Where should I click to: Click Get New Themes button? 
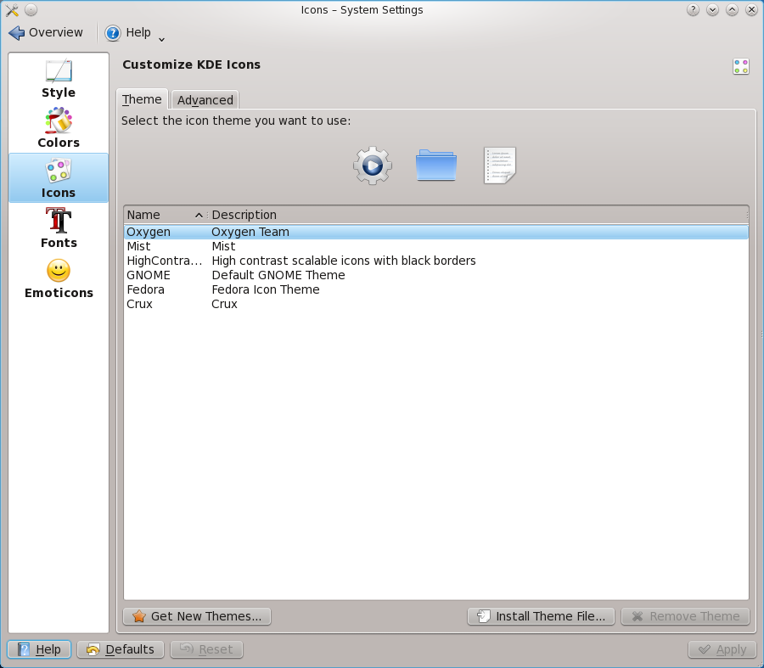[x=198, y=616]
